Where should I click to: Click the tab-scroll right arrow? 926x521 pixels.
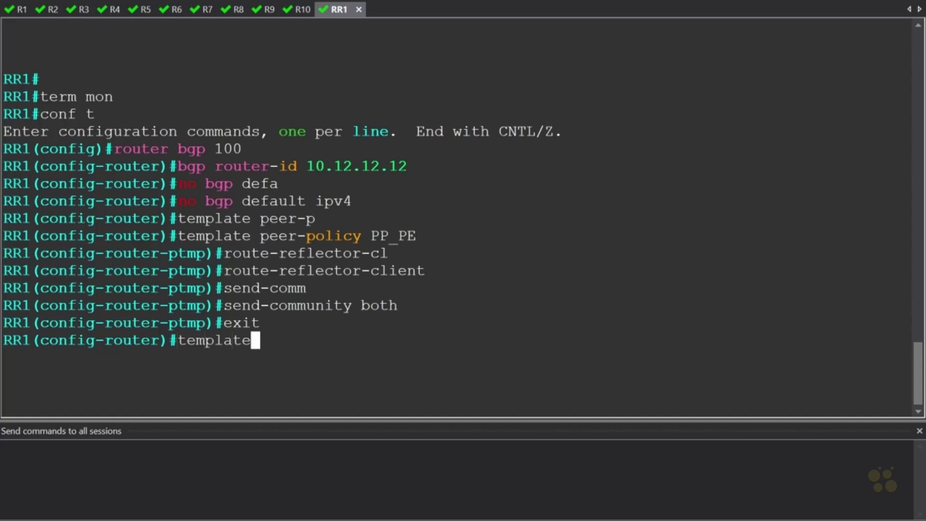[919, 9]
